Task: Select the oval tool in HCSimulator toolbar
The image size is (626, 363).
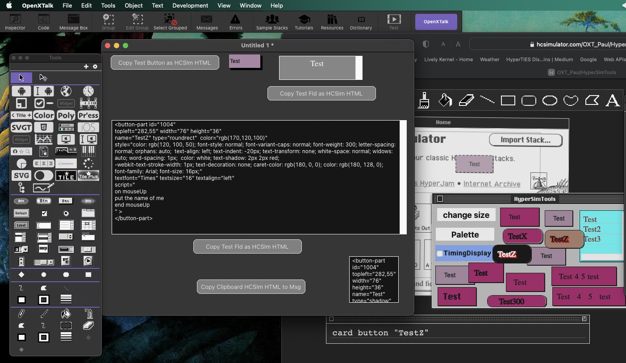Action: pyautogui.click(x=550, y=100)
